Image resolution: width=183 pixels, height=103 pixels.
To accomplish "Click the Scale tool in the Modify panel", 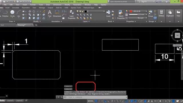I will 34,18.
